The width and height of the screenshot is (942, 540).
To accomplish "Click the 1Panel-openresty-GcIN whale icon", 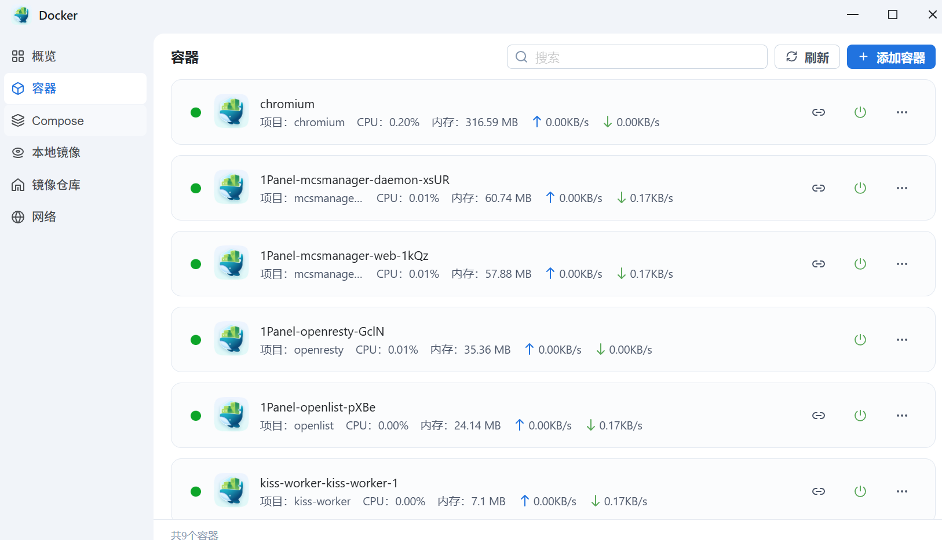I will coord(231,339).
